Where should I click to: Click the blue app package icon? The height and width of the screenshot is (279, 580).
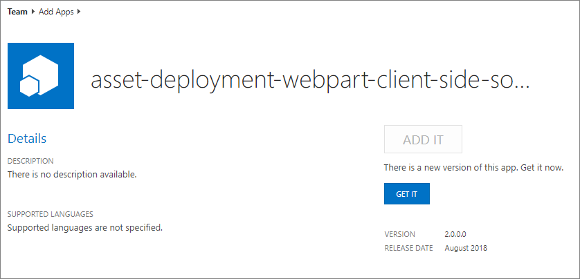pos(40,76)
